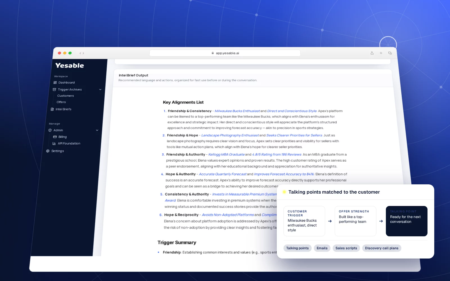Select the dark Talking Point card

(x=407, y=221)
